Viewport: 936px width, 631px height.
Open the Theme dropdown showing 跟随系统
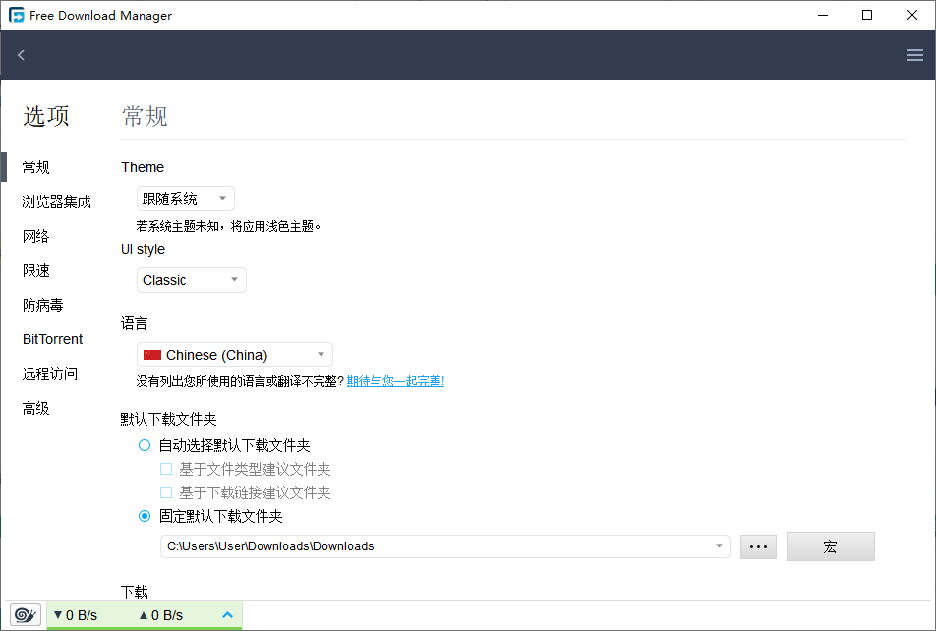point(186,199)
